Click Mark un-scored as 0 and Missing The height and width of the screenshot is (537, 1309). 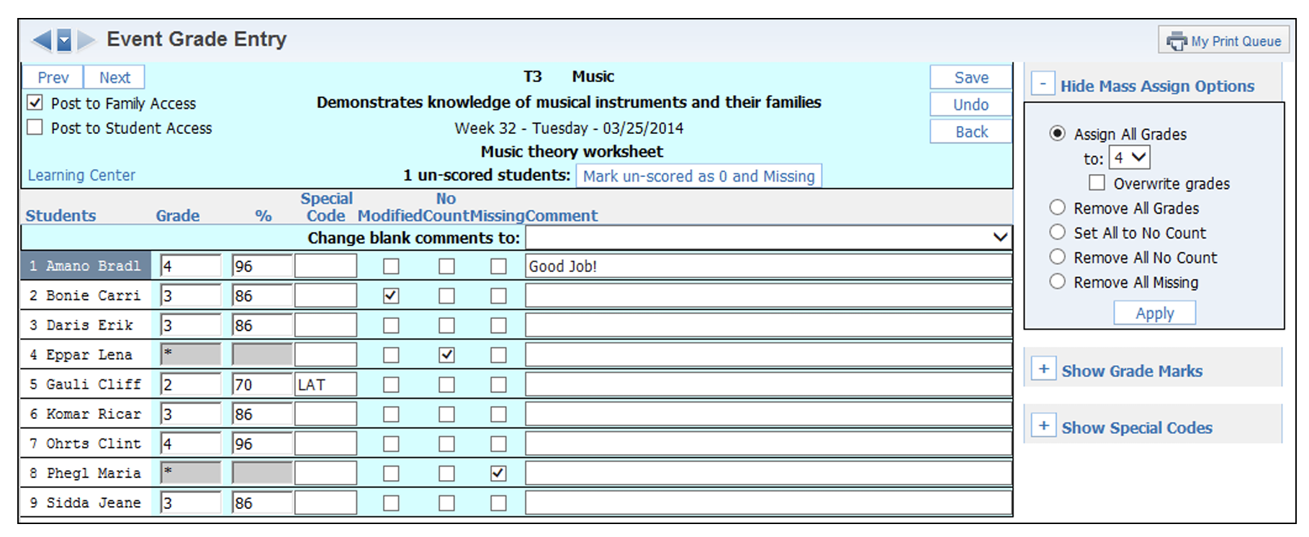[698, 176]
